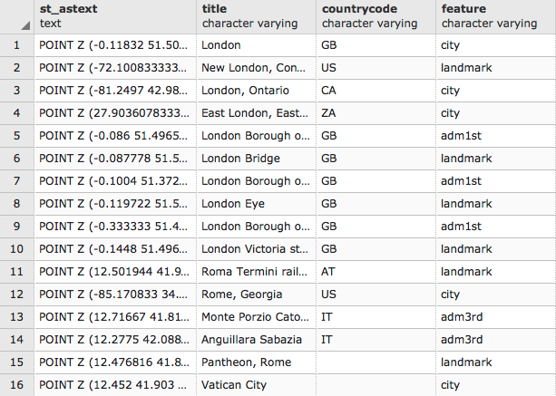Select row number 1

tap(16, 44)
